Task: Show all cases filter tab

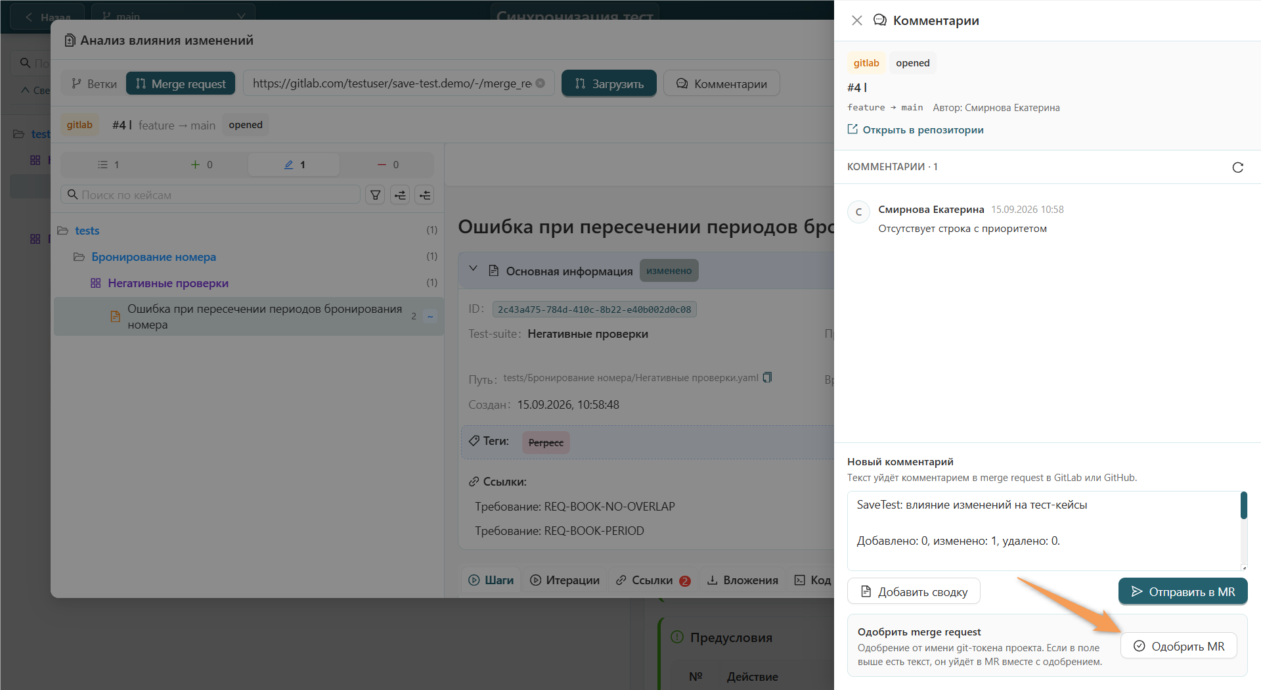Action: pos(108,164)
